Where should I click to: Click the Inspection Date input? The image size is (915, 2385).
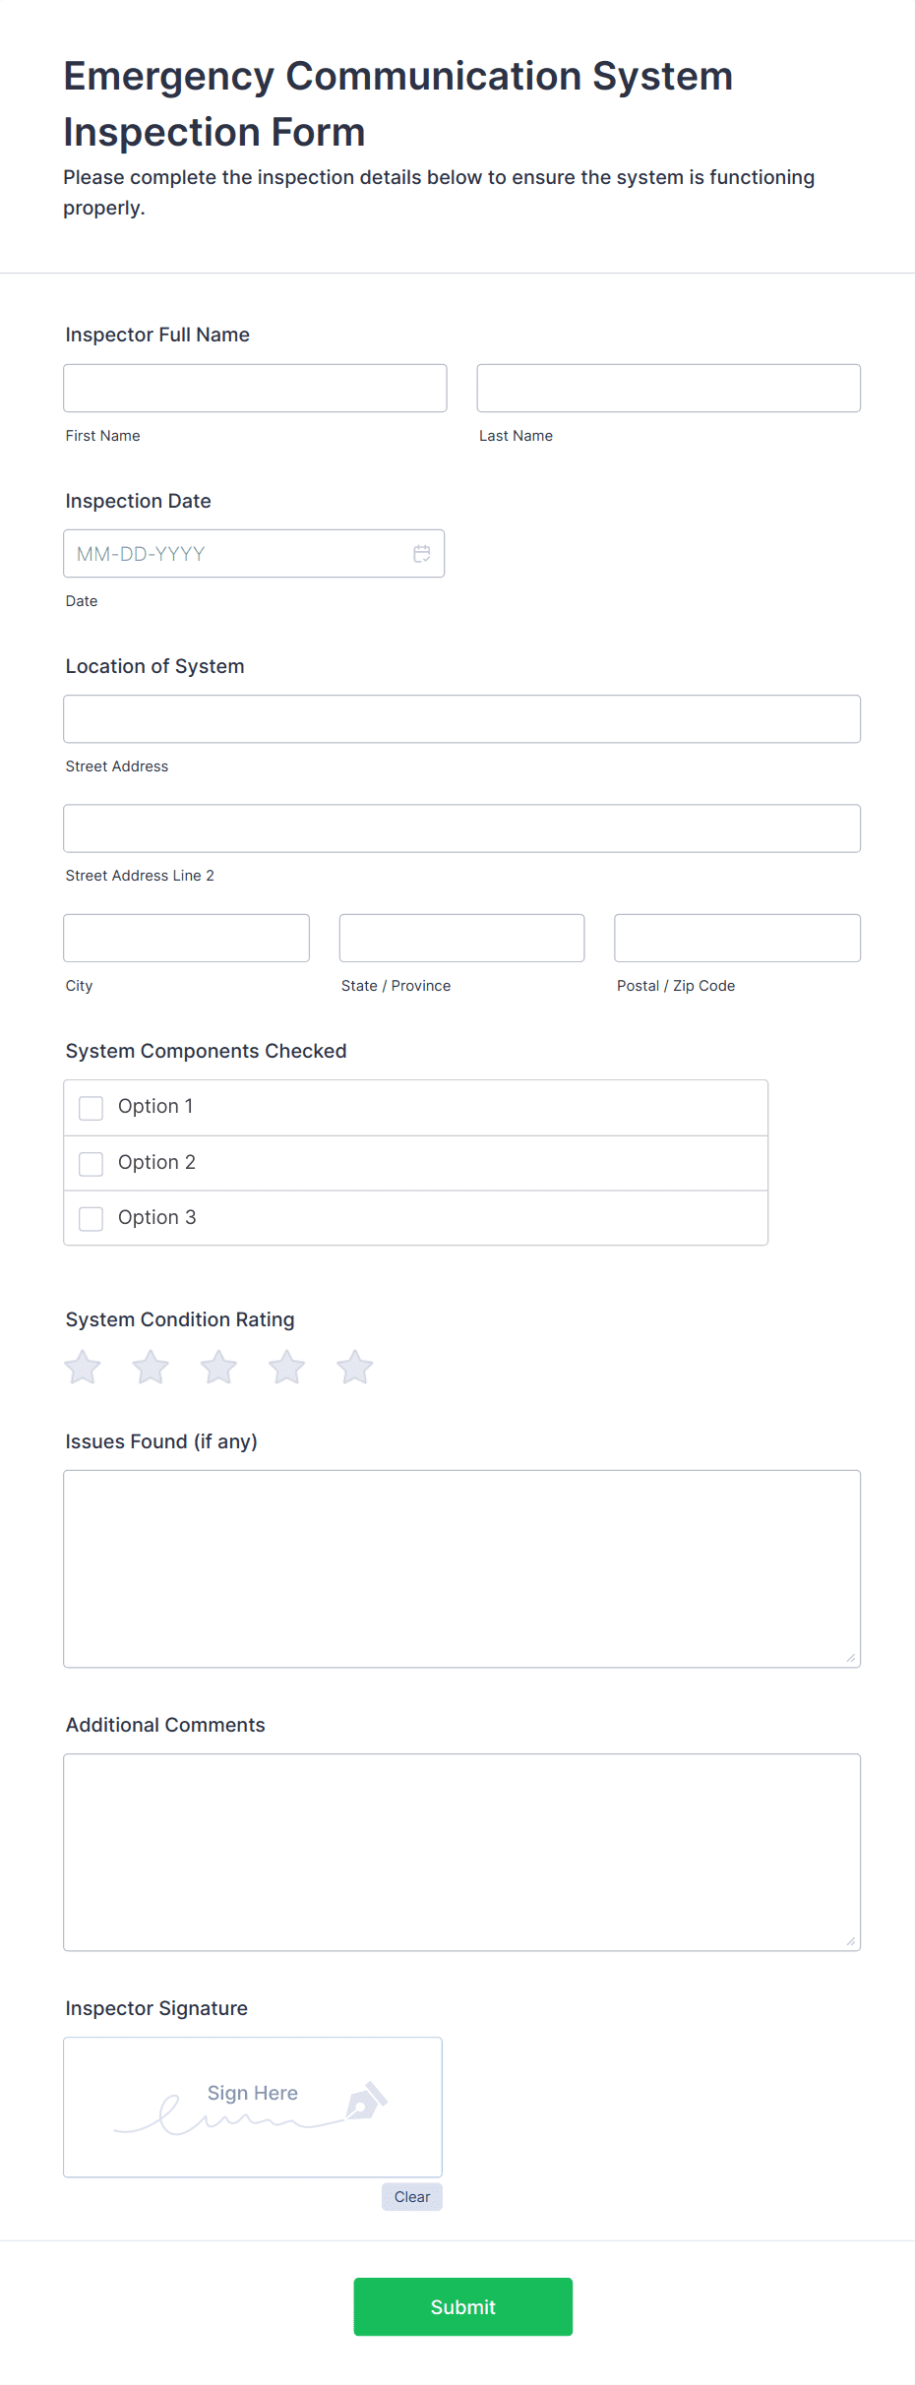[254, 554]
